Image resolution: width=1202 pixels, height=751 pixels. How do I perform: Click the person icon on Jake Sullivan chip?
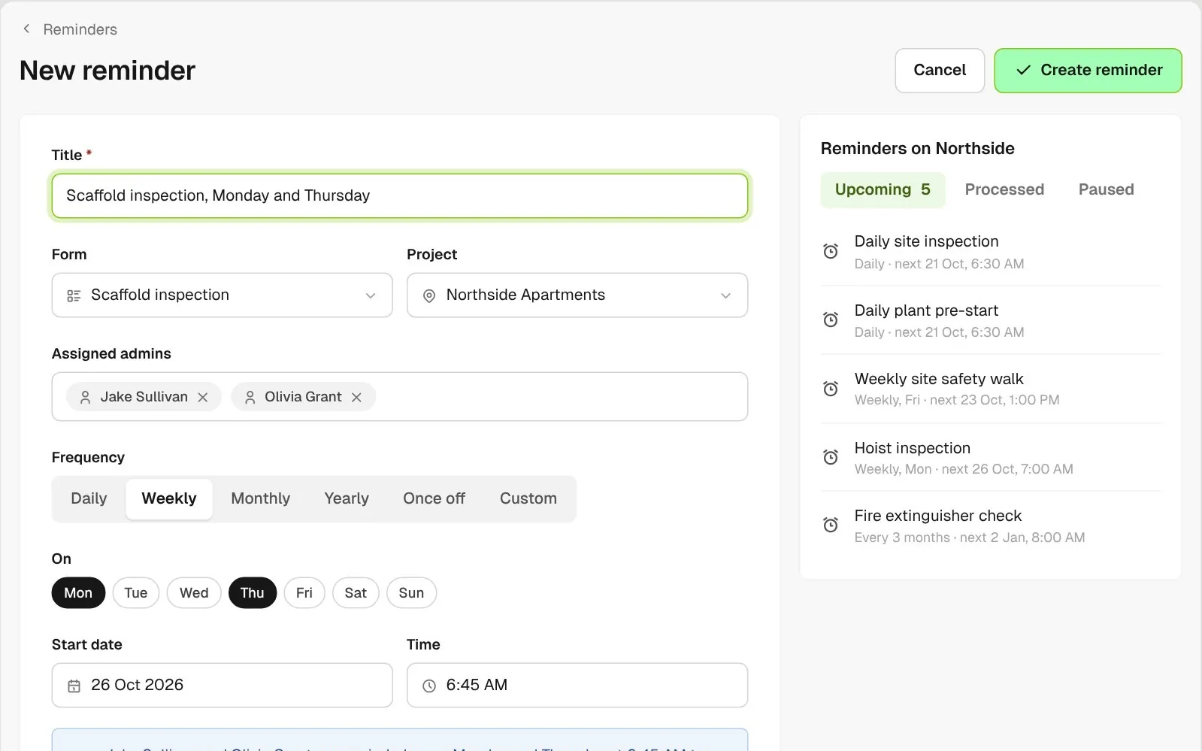click(86, 397)
